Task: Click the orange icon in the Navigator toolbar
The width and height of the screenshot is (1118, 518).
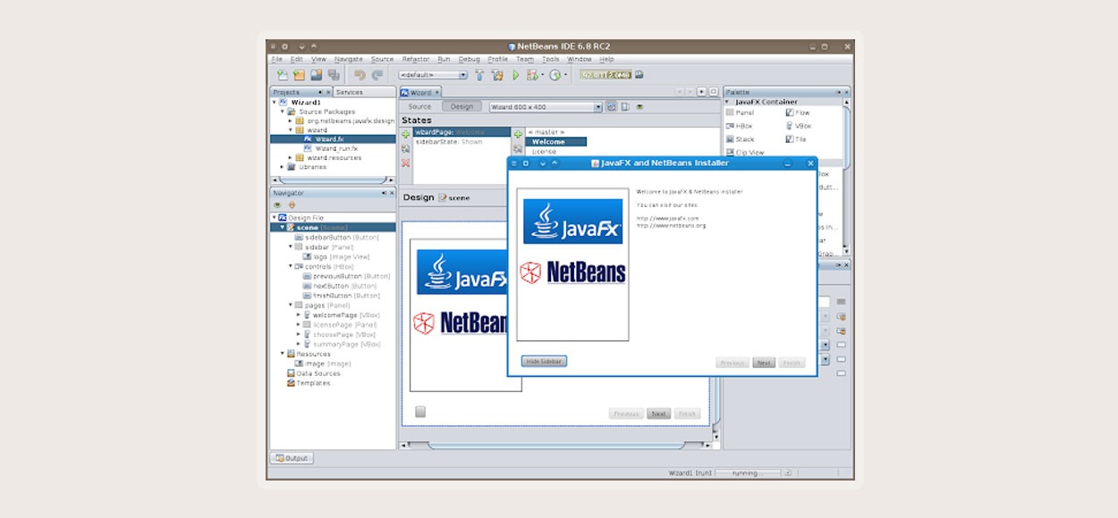Action: 292,205
